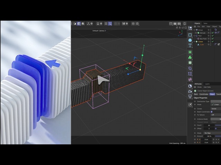Add a Light object from the palette

(190, 97)
